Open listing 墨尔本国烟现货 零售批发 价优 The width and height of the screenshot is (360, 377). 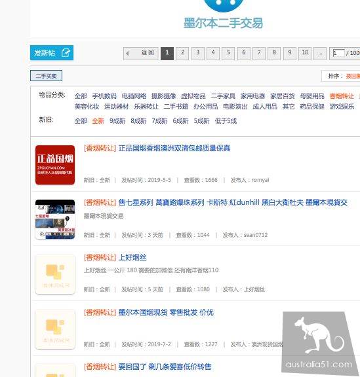coord(166,312)
